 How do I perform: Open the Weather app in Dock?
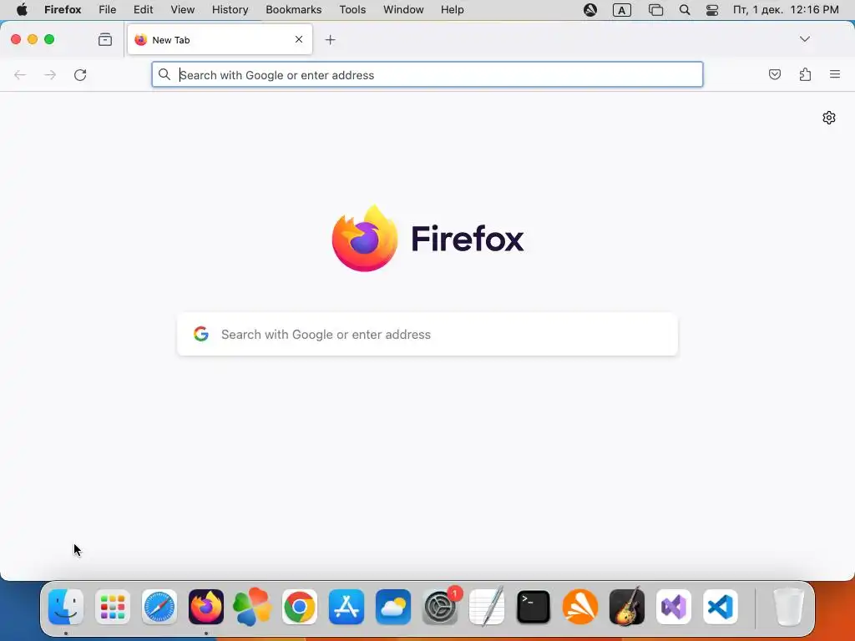(x=393, y=607)
